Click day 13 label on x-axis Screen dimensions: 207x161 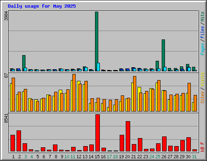pyautogui.click(x=85, y=157)
